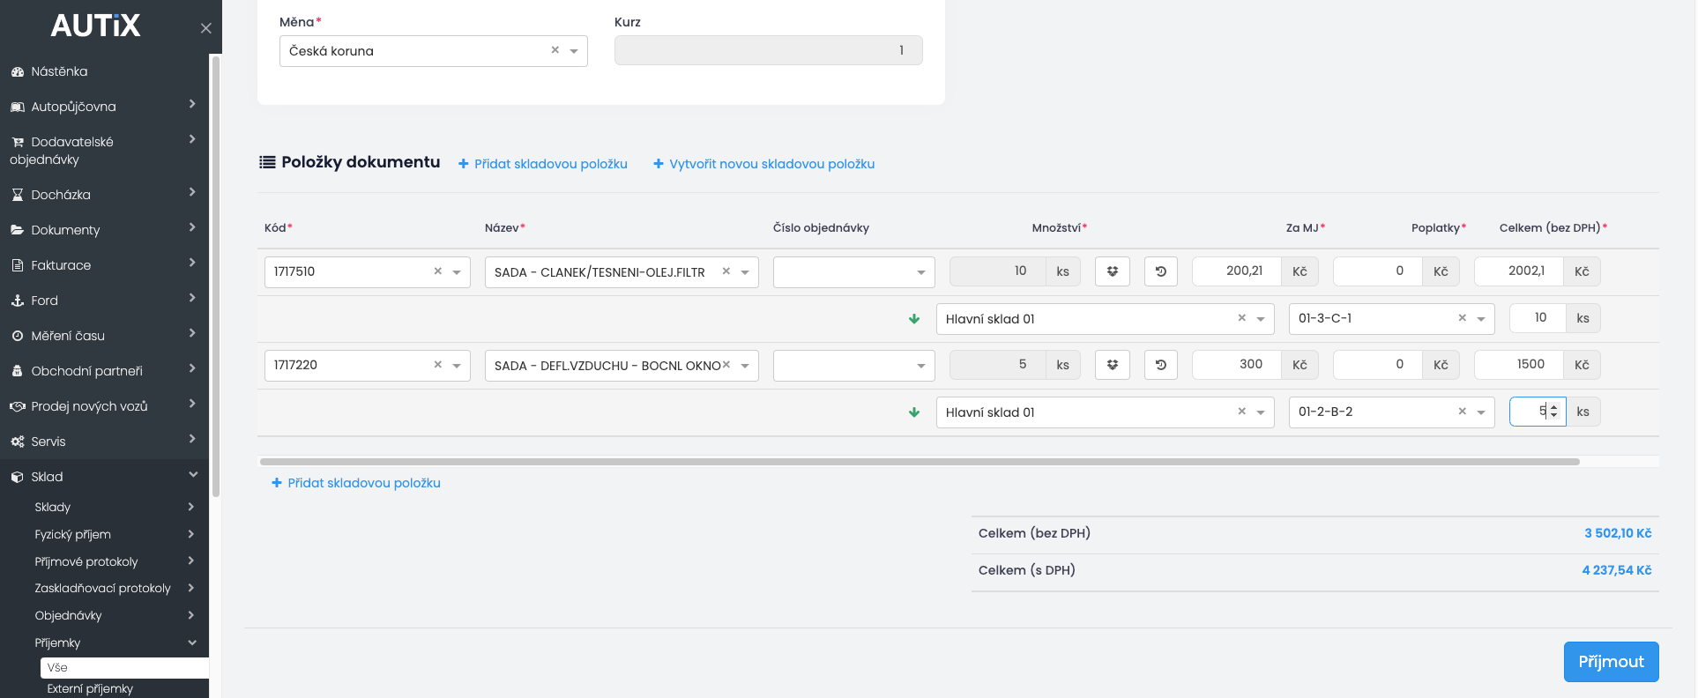Screen dimensions: 1698x698
Task: Click the Docházka hourglass icon
Action: [x=17, y=195]
